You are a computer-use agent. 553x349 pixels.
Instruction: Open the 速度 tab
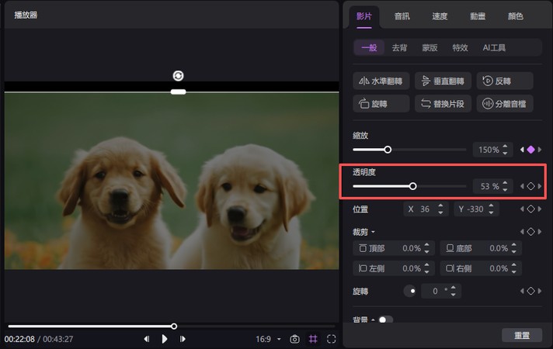pyautogui.click(x=440, y=16)
